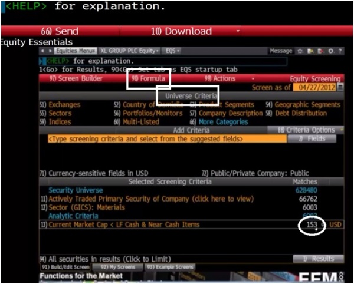Click the 6003 matches value for Materials
This screenshot has height=284, width=354.
click(x=310, y=207)
